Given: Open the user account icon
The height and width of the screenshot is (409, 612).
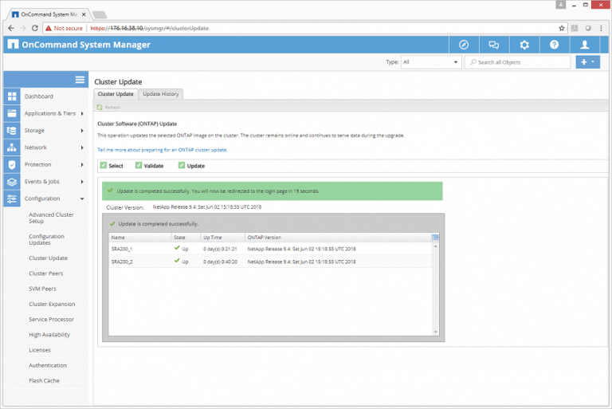Looking at the screenshot, I should (x=585, y=45).
